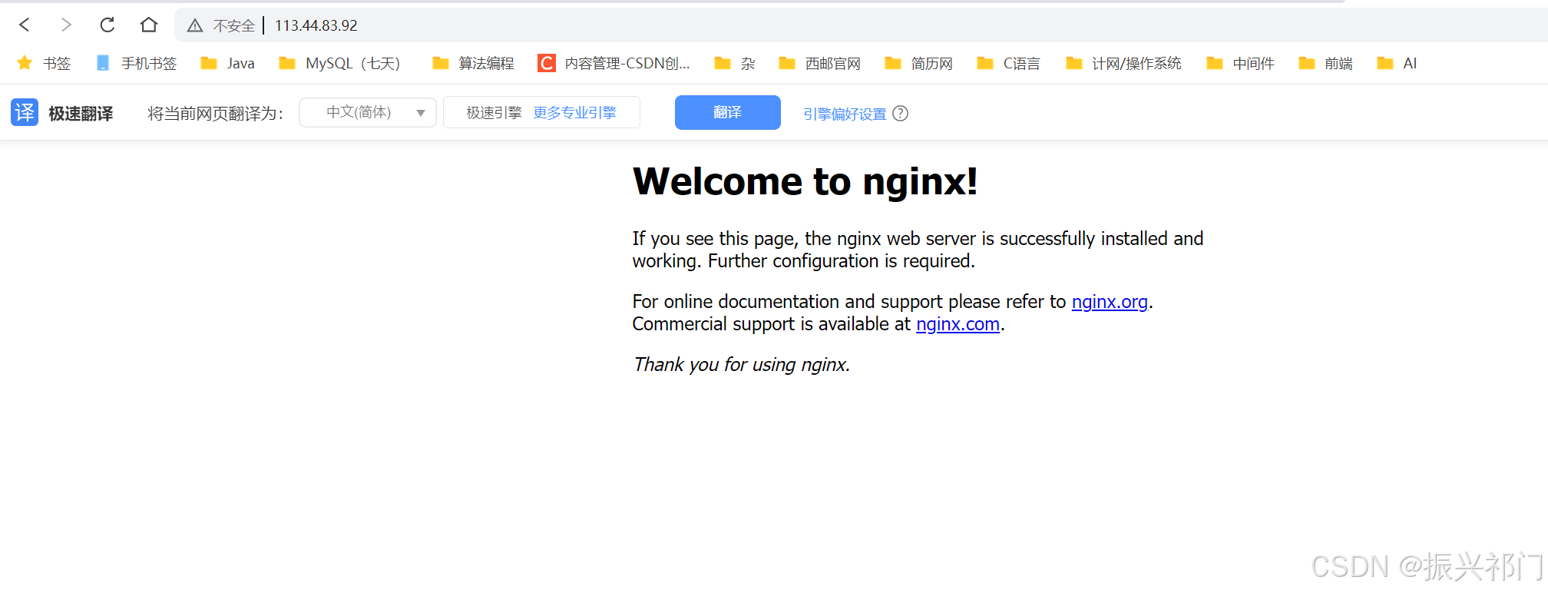Click the 不安全 security label
The height and width of the screenshot is (593, 1548).
pyautogui.click(x=233, y=26)
